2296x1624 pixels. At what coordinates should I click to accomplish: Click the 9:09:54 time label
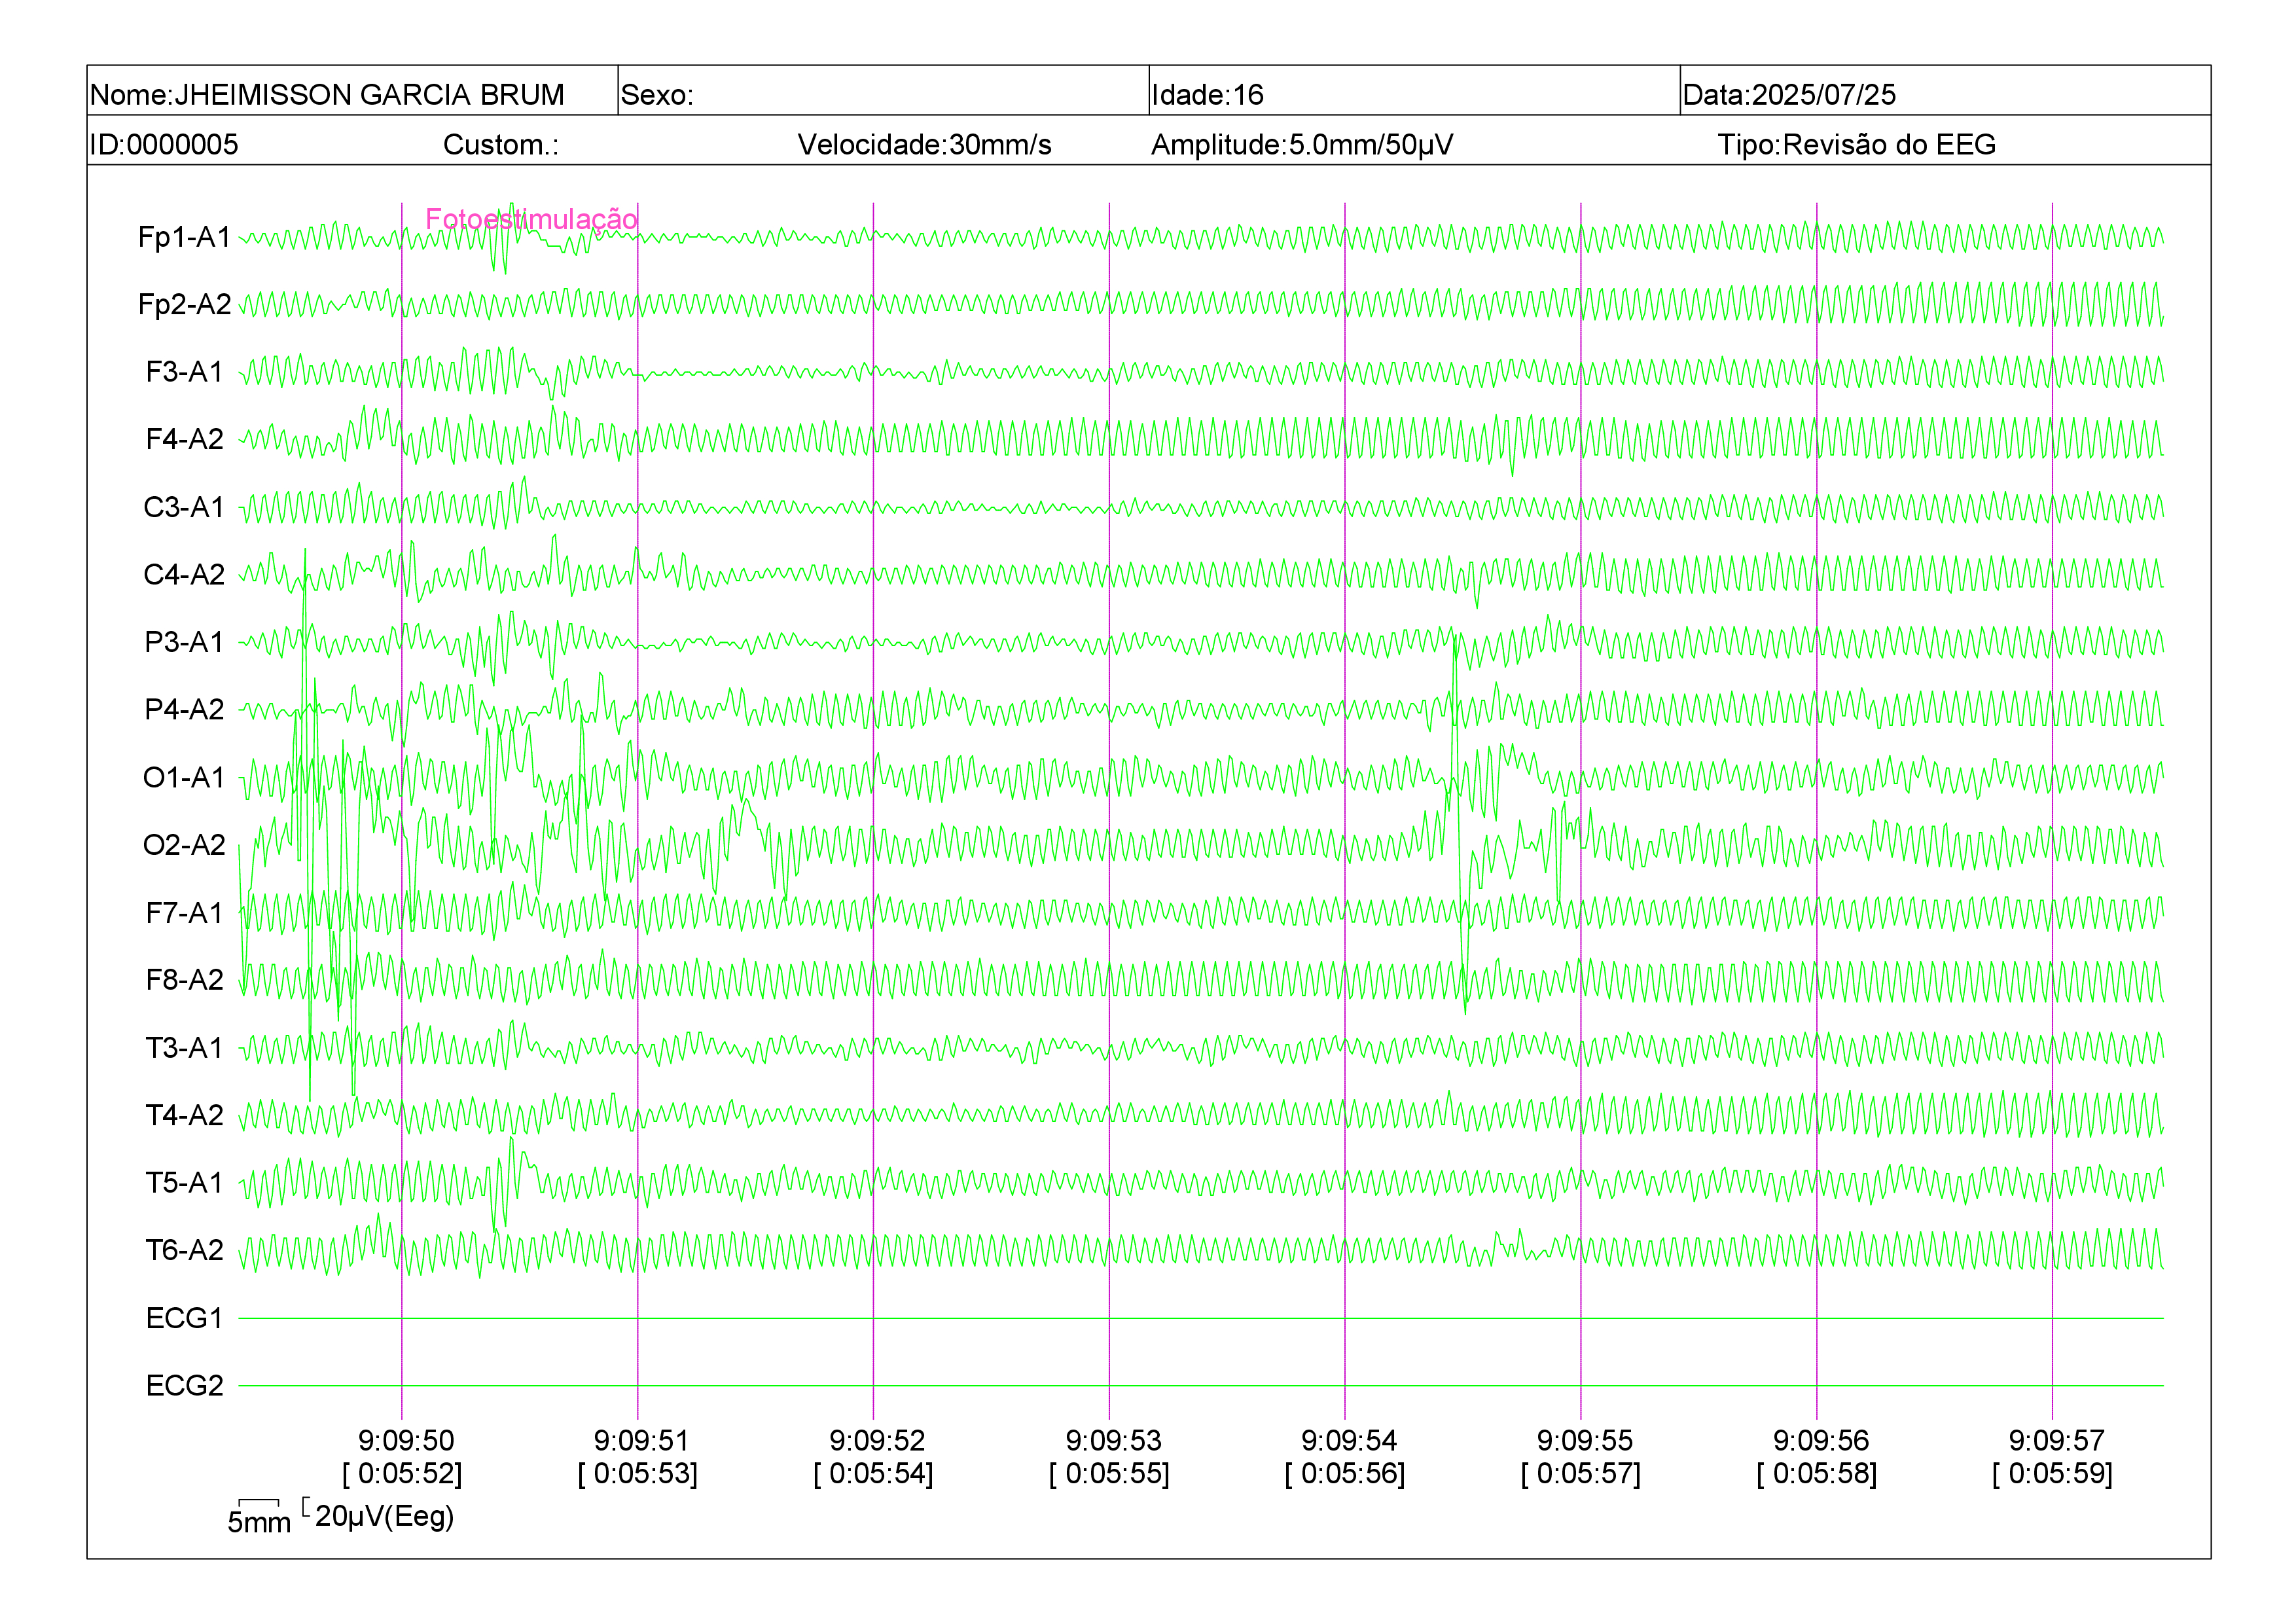[1349, 1440]
